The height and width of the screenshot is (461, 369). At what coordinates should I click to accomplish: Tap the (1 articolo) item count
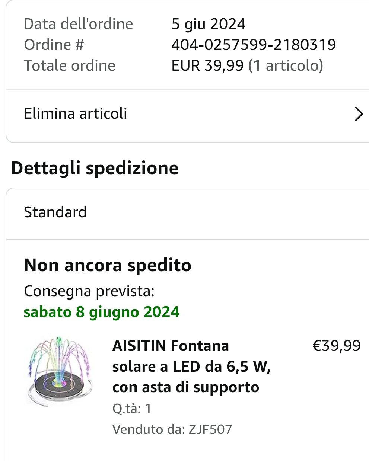[x=286, y=65]
